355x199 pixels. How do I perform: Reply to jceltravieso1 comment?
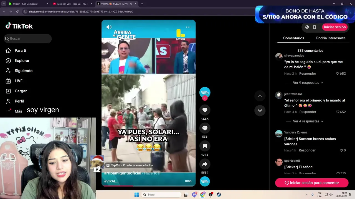308,112
